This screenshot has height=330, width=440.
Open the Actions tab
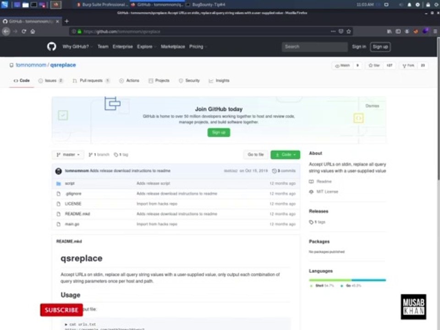coord(129,81)
